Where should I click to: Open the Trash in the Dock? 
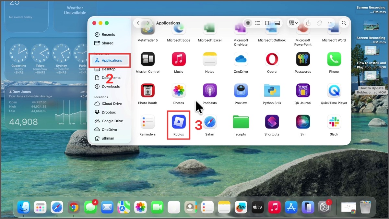366,207
